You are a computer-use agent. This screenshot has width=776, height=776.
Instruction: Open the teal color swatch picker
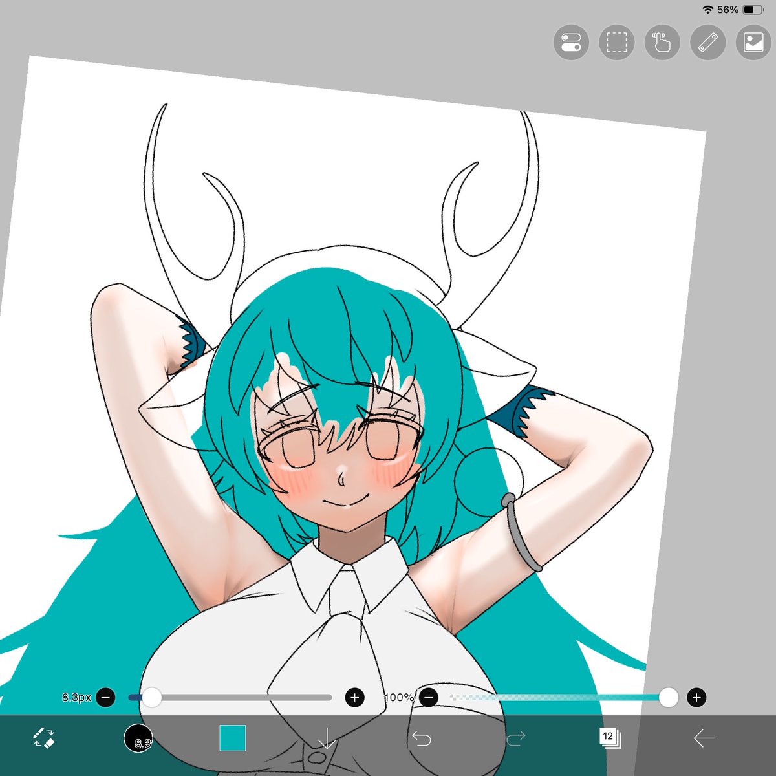[233, 738]
